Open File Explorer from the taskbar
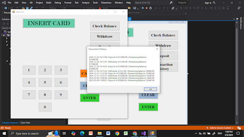 point(99,133)
